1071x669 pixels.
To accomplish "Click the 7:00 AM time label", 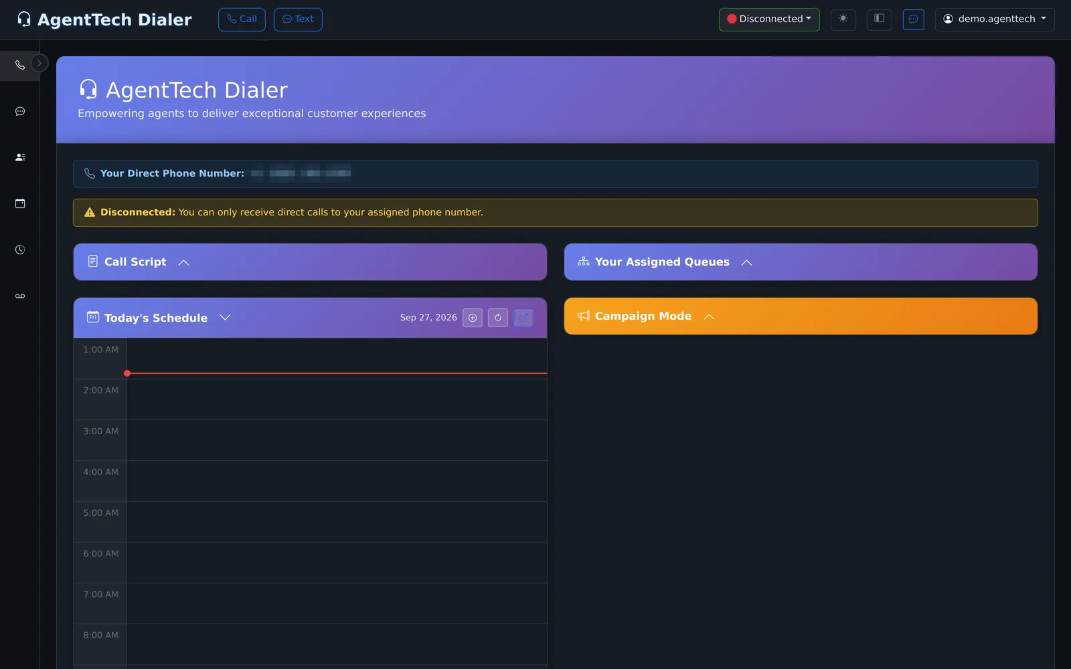I will 101,595.
